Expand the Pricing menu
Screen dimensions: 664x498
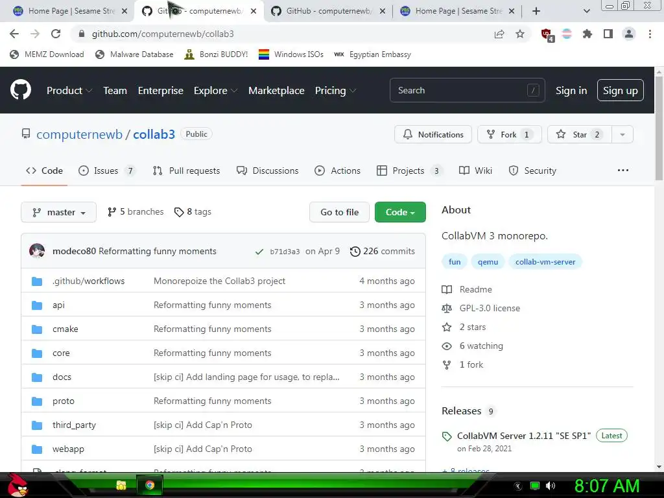pyautogui.click(x=335, y=91)
